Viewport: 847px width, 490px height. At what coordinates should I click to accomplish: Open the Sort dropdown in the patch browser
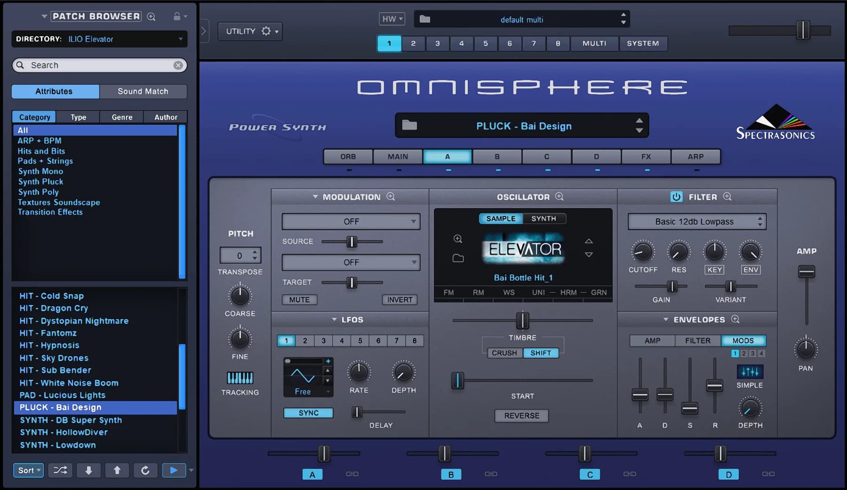(28, 470)
